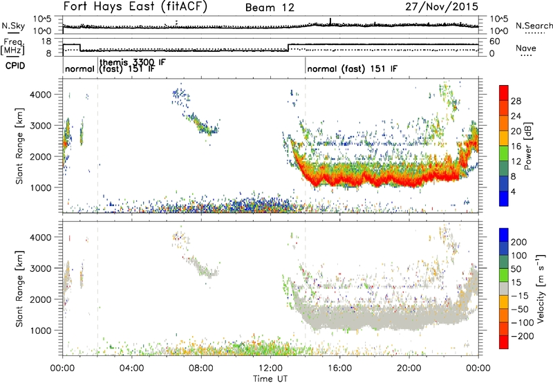Click the 4000 tick in the power panel
Image resolution: width=553 pixels, height=383 pixels.
41,95
